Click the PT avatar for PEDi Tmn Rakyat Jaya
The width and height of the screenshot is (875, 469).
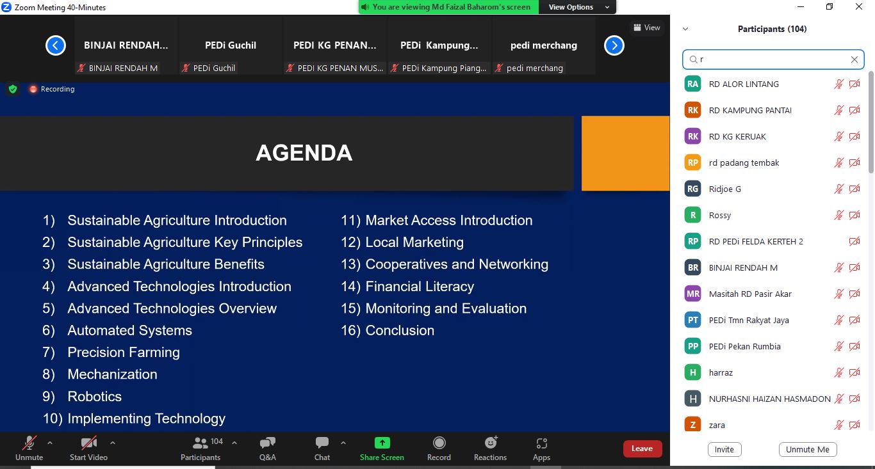click(x=692, y=320)
